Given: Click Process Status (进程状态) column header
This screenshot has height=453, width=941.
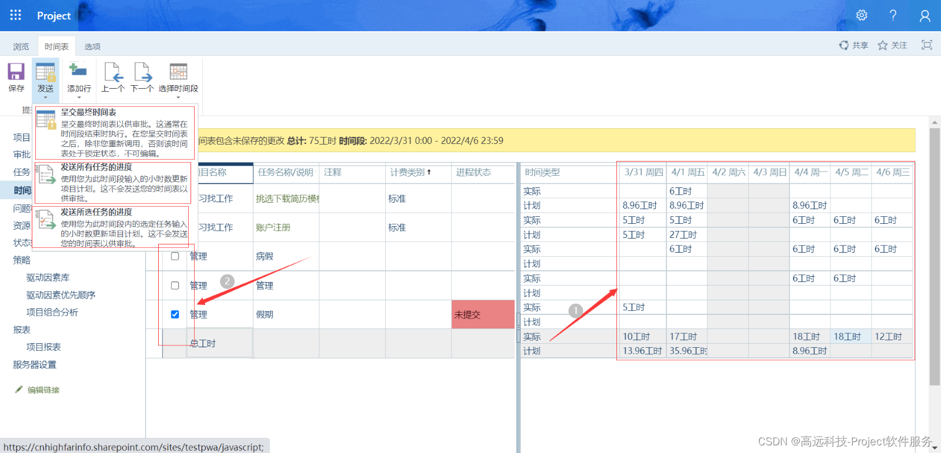Looking at the screenshot, I should [483, 172].
